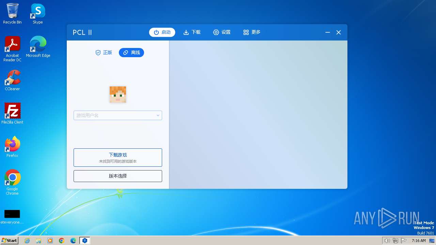
Task: Click the Show desktop tray icon
Action: [x=433, y=241]
